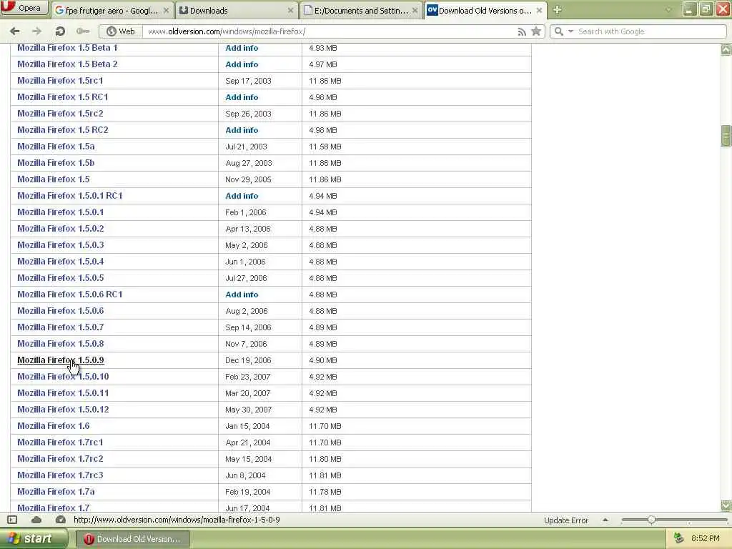
Task: Click the date Nov 29, 2005
Action: click(x=248, y=179)
